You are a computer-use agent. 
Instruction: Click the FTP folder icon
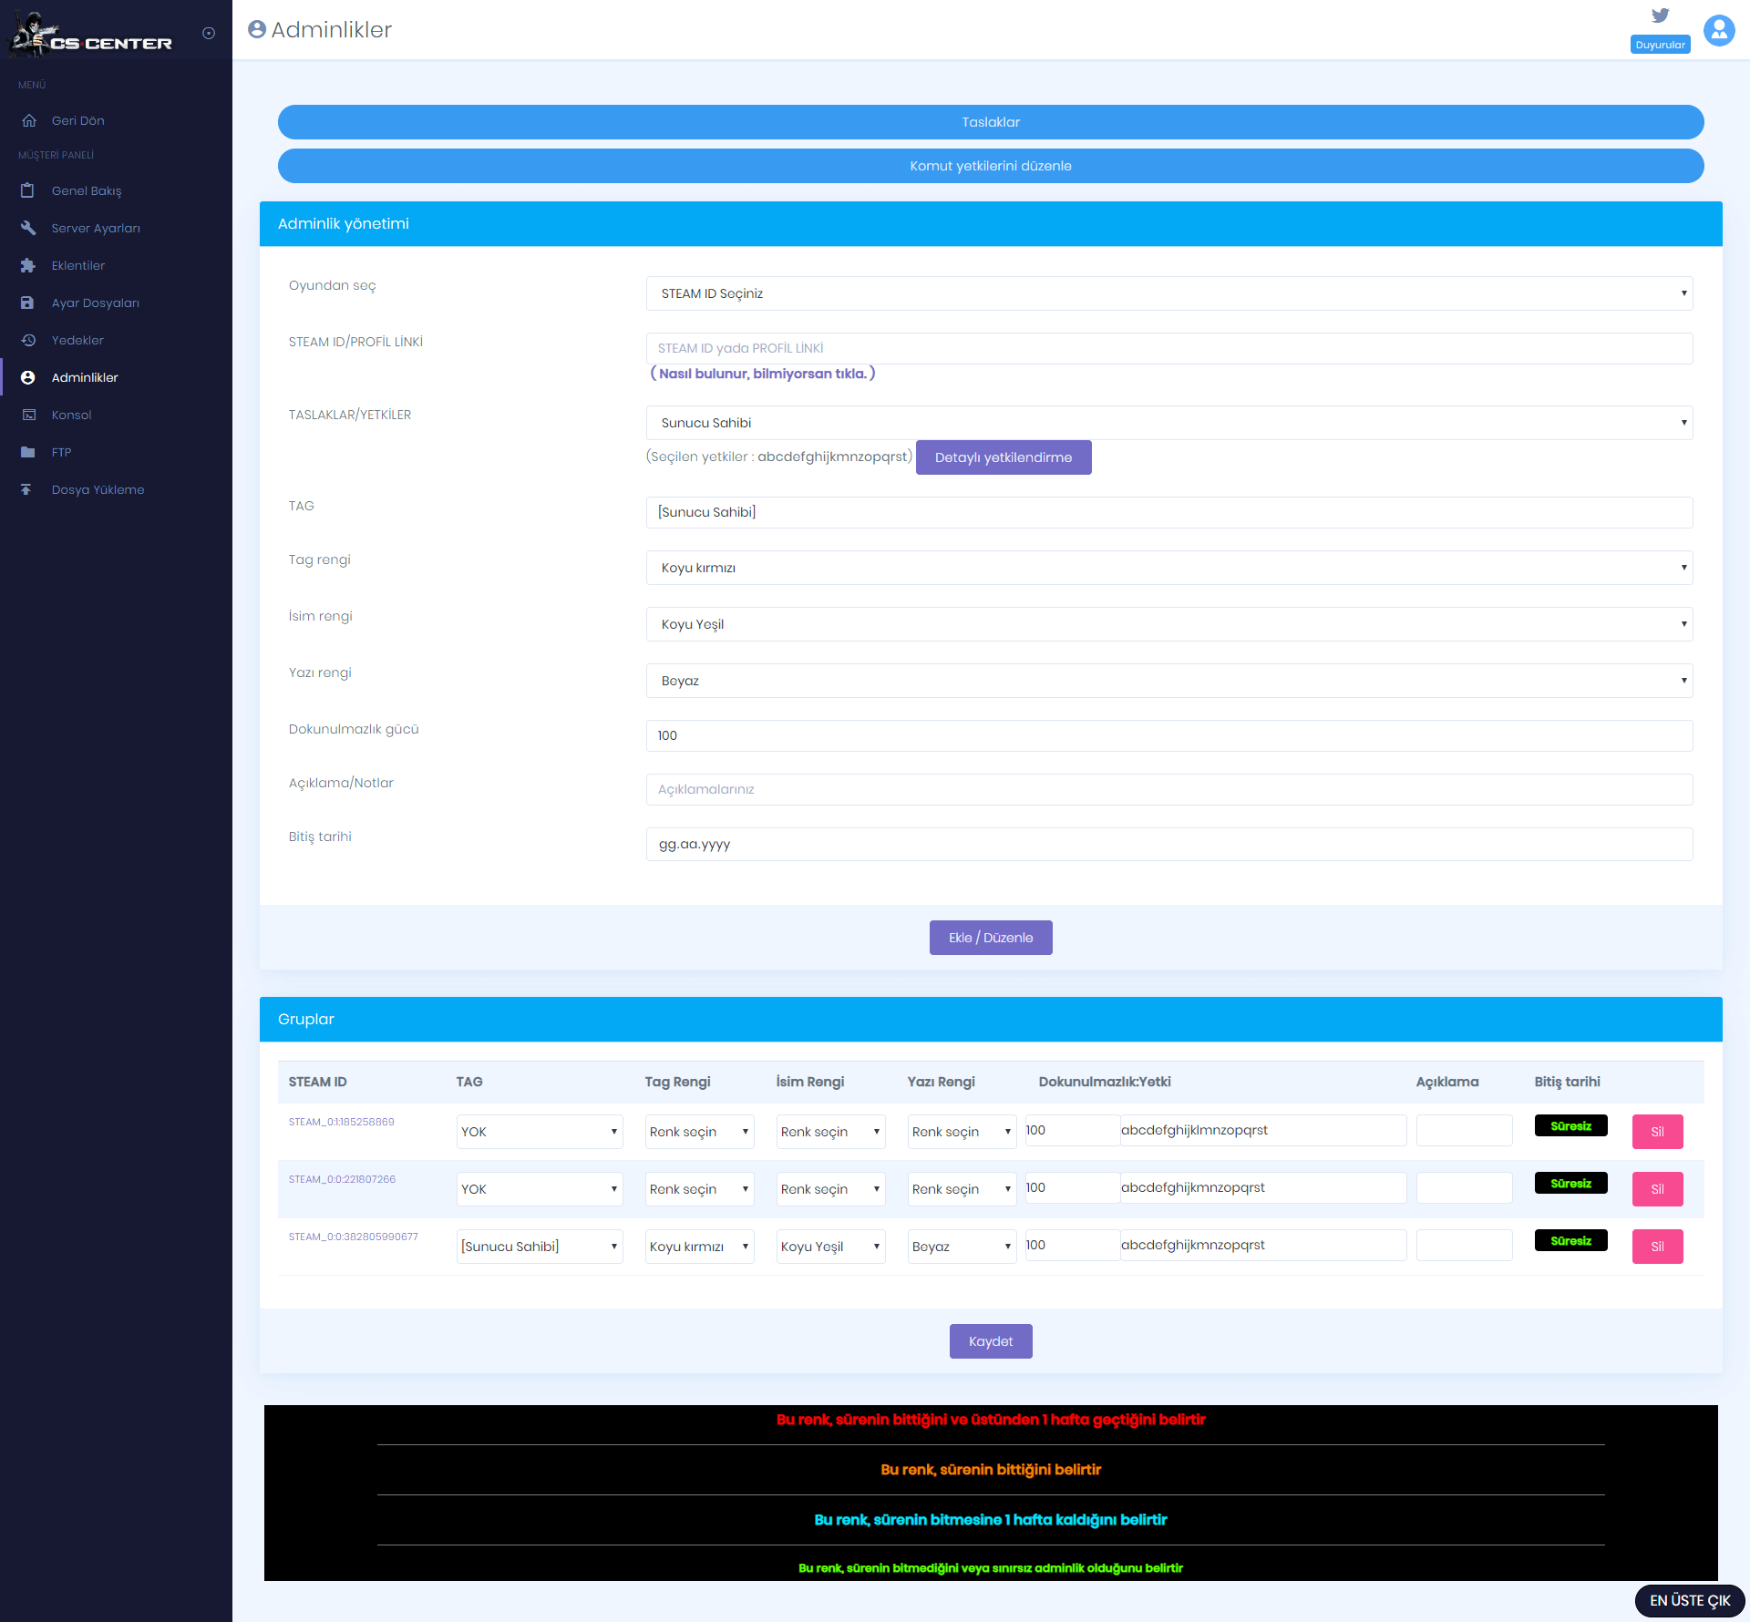coord(28,452)
